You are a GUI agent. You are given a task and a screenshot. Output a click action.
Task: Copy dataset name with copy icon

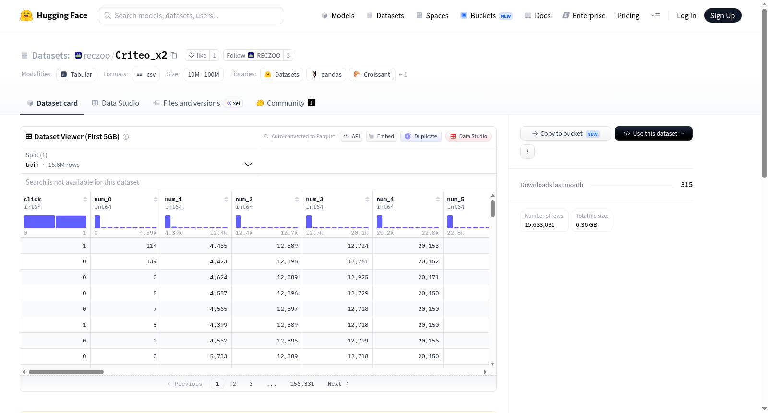tap(174, 56)
